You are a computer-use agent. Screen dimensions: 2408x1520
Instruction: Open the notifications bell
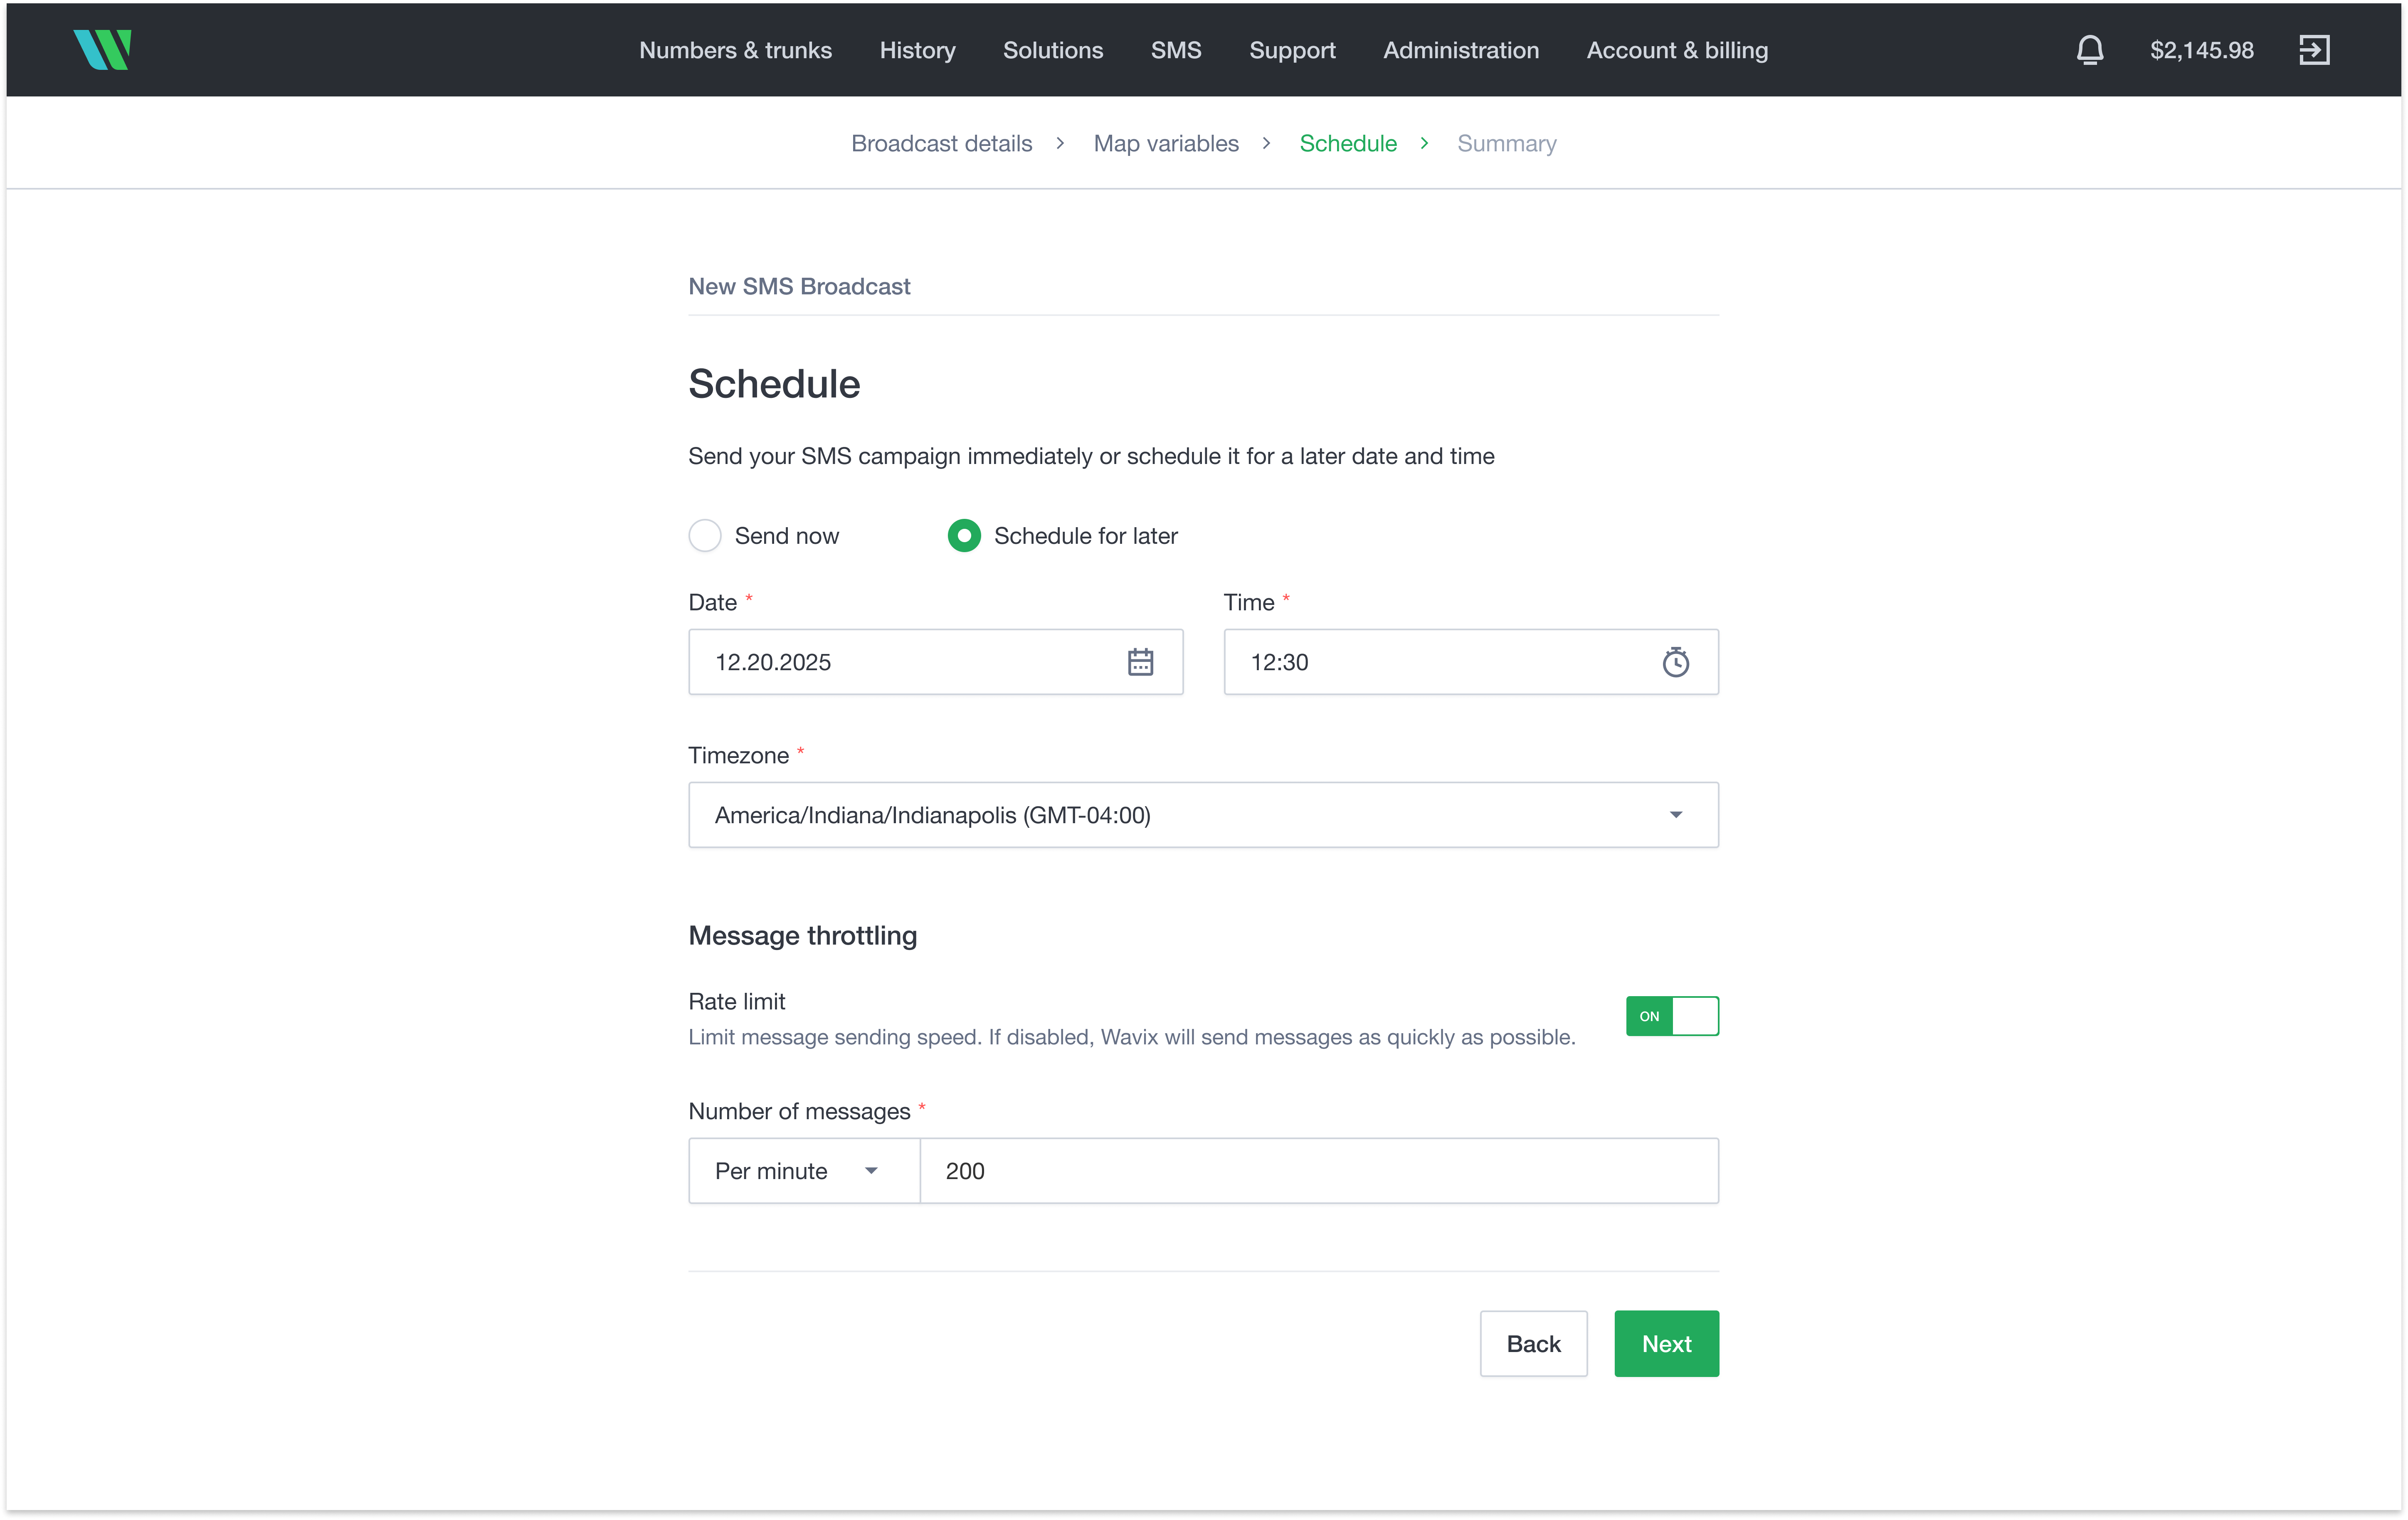(x=2090, y=50)
